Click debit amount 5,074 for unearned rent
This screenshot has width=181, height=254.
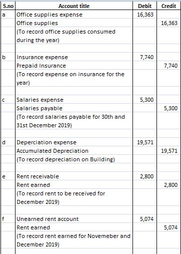point(144,219)
